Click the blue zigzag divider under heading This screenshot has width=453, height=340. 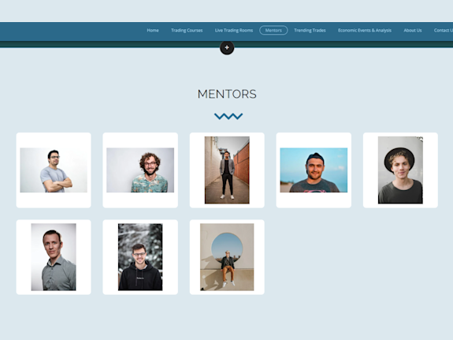(x=228, y=116)
